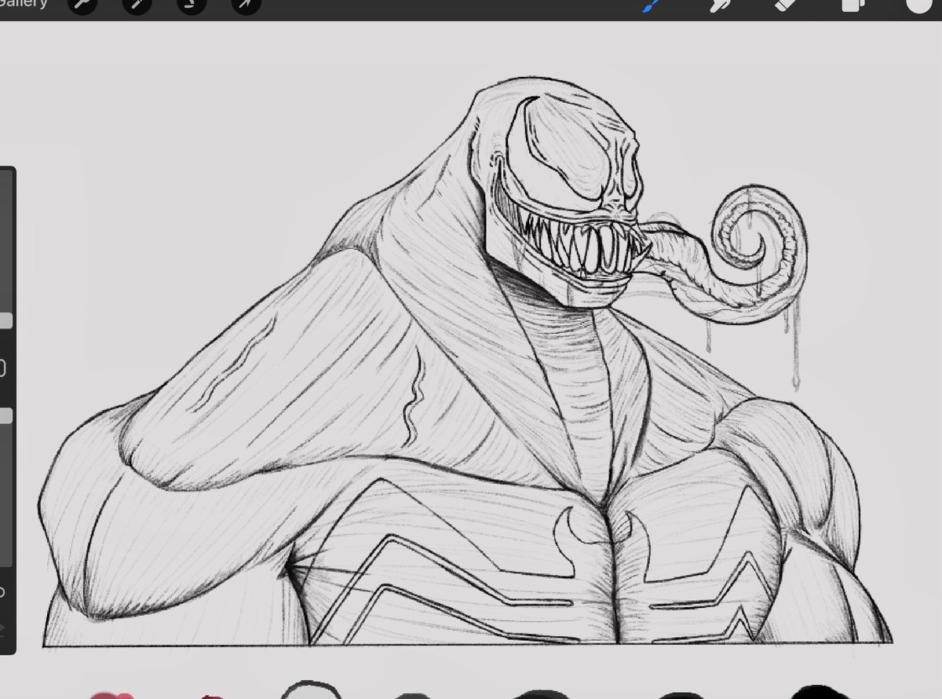Click the upper brush size slider handle
942x699 pixels.
[5, 320]
